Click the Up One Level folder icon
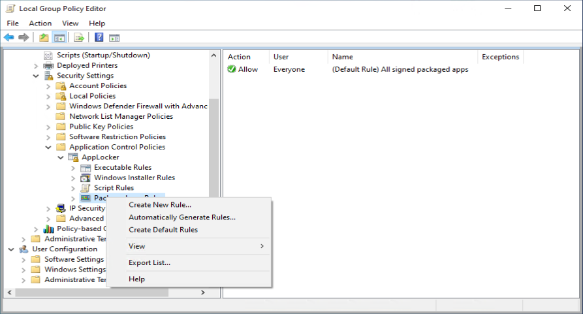 click(x=44, y=37)
